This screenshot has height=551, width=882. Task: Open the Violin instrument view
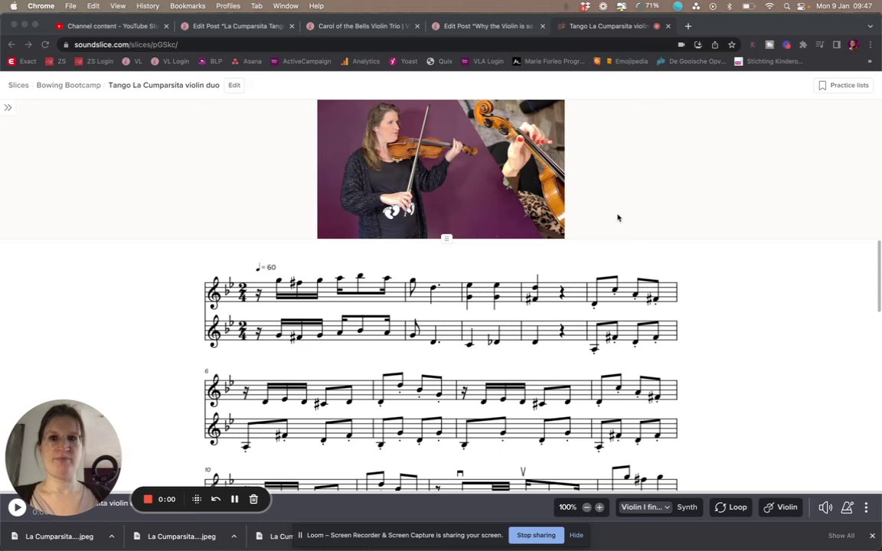click(x=781, y=507)
